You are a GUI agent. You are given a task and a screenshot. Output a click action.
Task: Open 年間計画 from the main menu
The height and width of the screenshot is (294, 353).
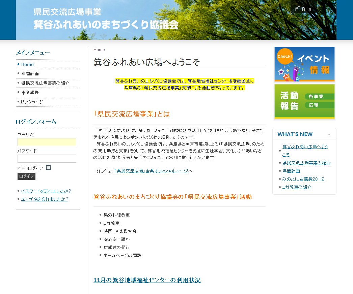[30, 73]
